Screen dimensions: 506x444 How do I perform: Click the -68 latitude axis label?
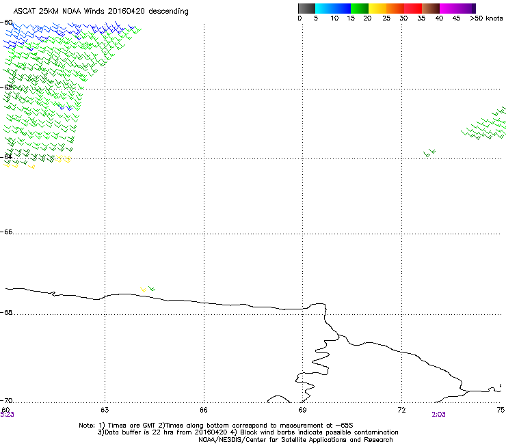(x=6, y=312)
